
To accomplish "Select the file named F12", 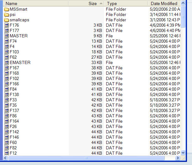I will click(x=13, y=153).
